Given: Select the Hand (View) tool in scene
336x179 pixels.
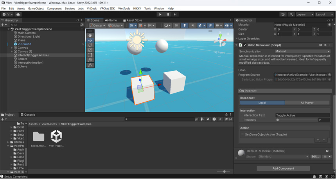Looking at the screenshot, I should 90,35.
